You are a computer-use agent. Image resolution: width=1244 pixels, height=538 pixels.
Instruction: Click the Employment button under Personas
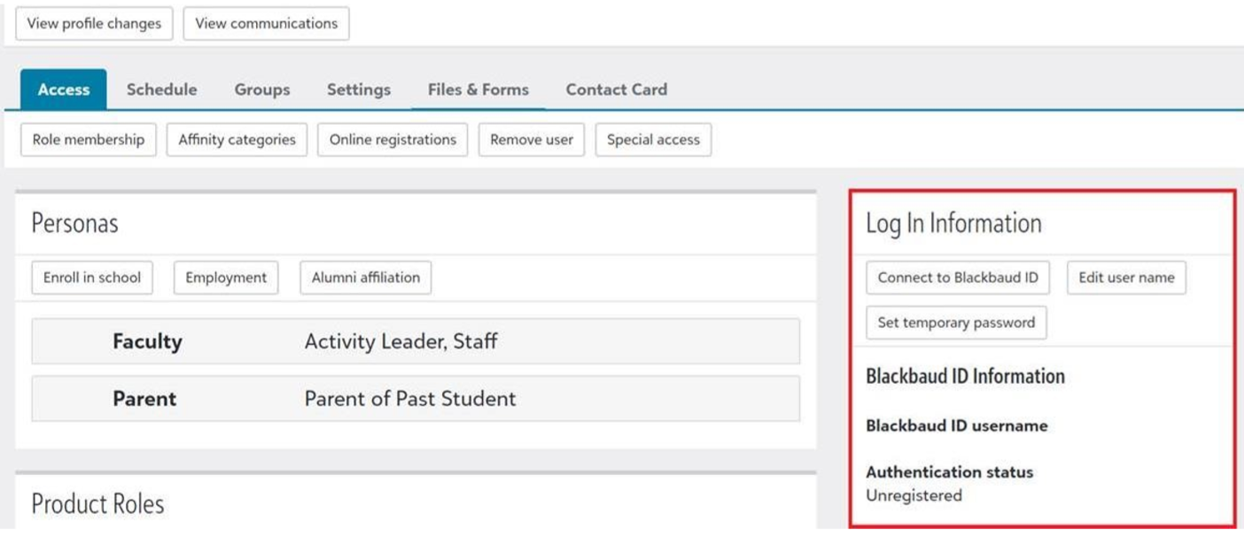[226, 277]
